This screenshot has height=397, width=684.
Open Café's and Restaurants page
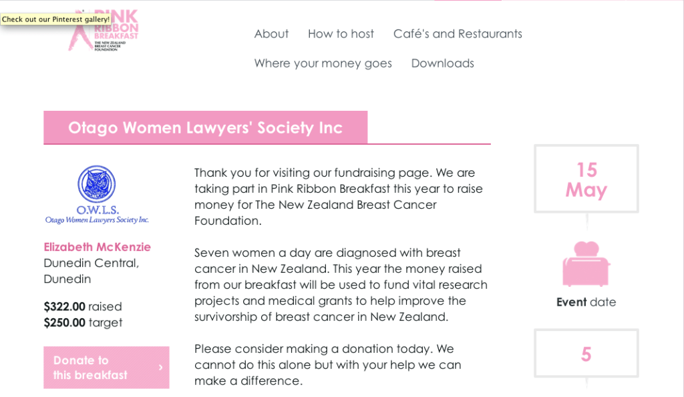click(457, 33)
